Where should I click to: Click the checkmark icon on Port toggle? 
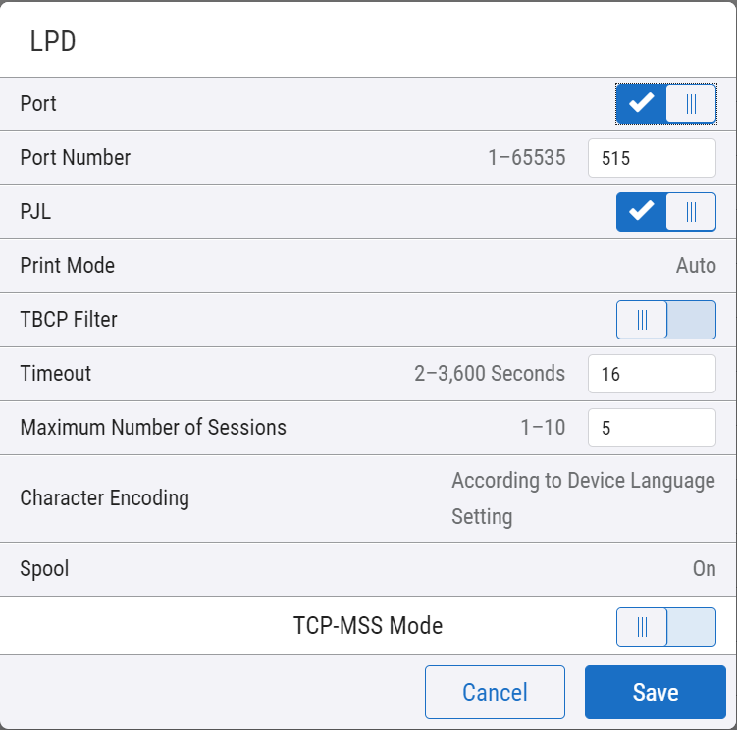[642, 104]
